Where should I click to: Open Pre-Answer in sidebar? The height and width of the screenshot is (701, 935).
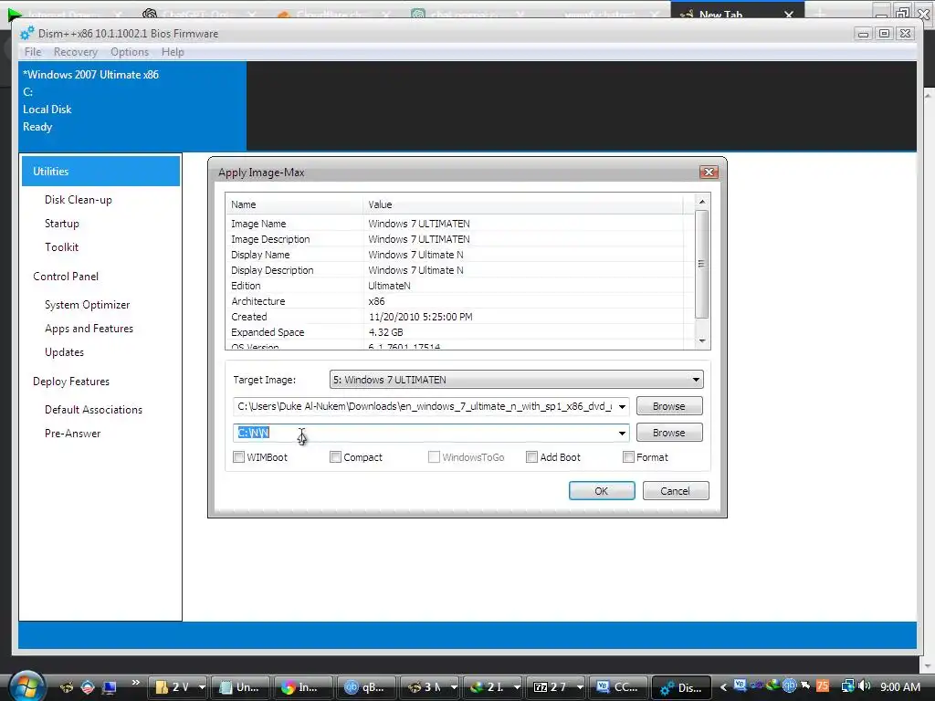(73, 434)
